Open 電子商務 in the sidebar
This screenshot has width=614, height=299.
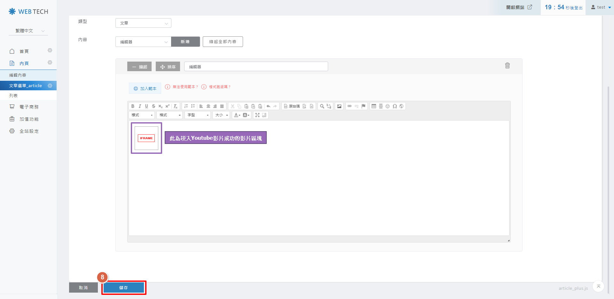pyautogui.click(x=29, y=107)
